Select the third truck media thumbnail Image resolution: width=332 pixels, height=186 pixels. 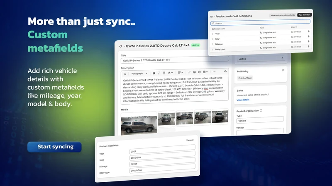coord(185,118)
